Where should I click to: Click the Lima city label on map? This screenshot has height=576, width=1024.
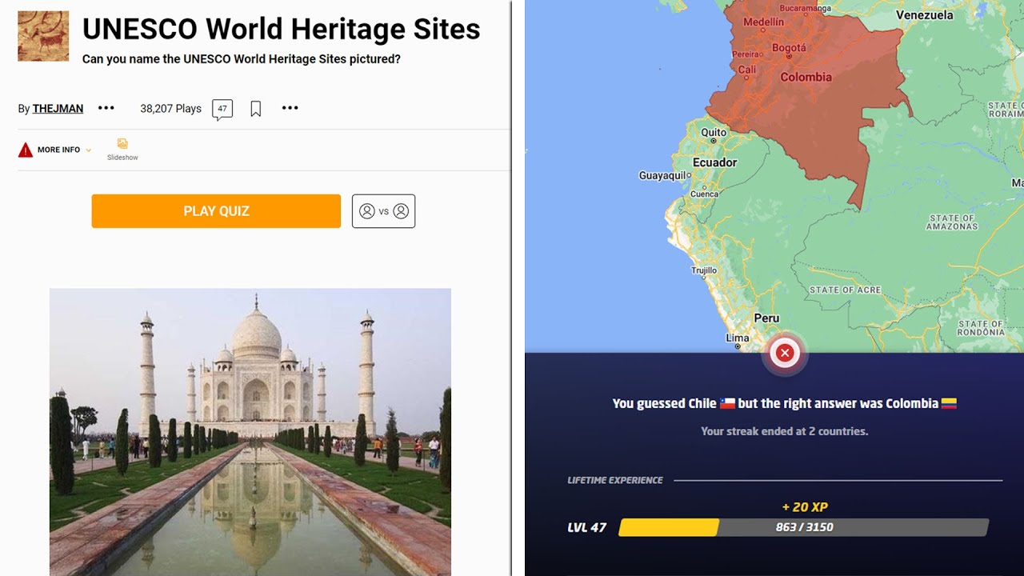(x=737, y=338)
